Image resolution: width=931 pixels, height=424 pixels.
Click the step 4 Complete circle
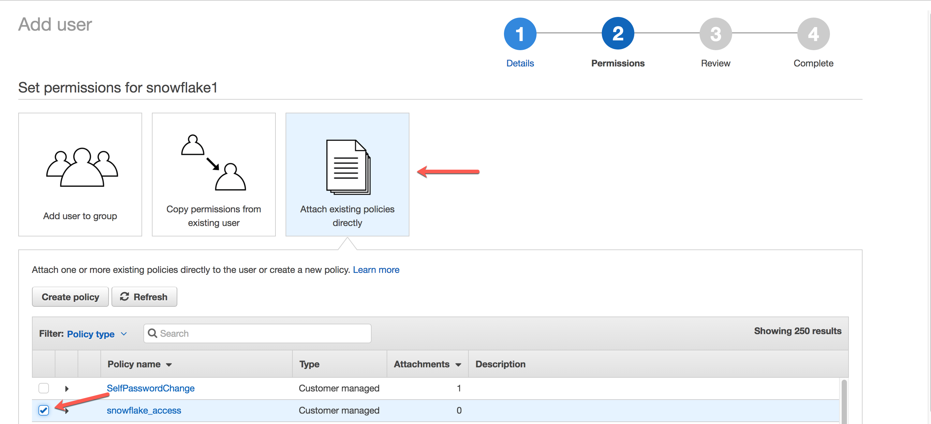click(814, 34)
